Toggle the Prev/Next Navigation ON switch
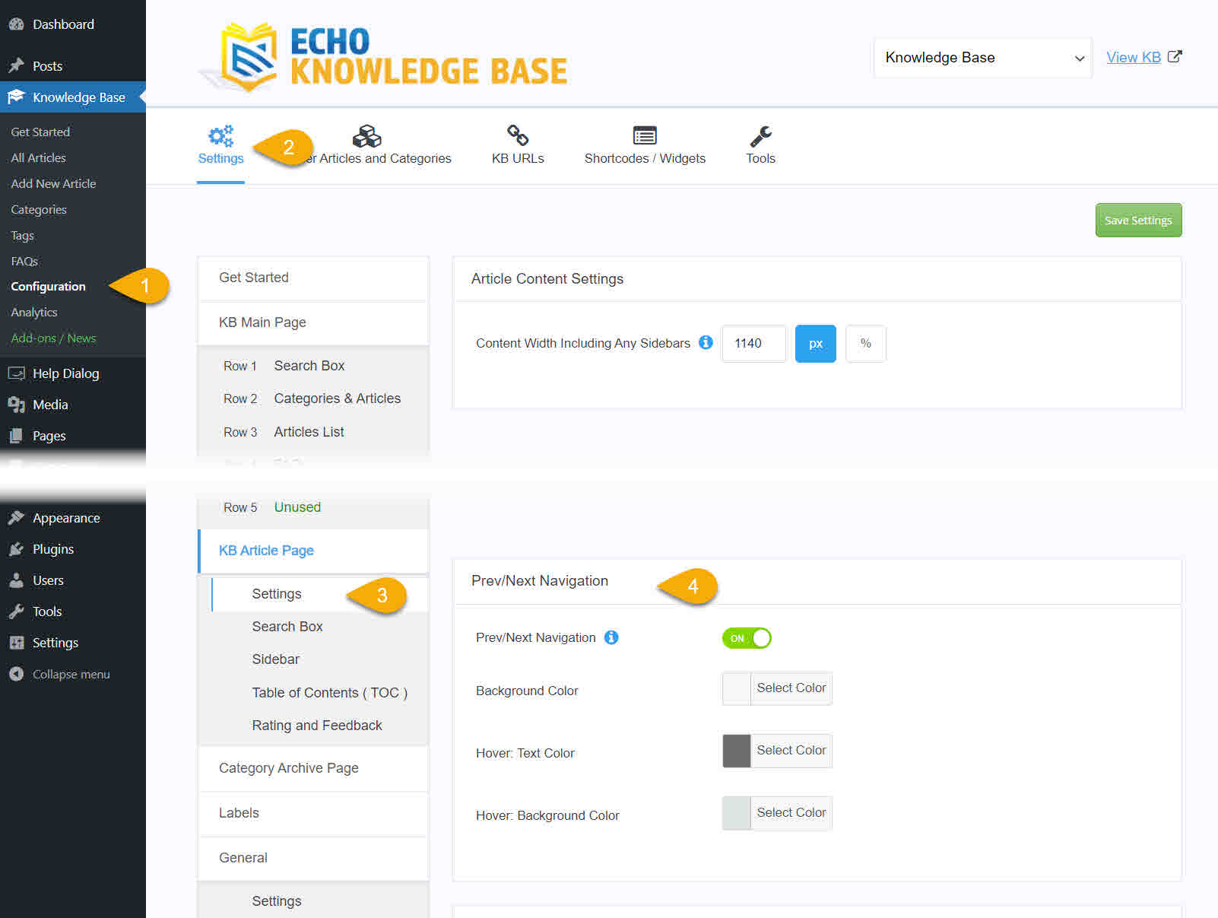 click(x=747, y=638)
